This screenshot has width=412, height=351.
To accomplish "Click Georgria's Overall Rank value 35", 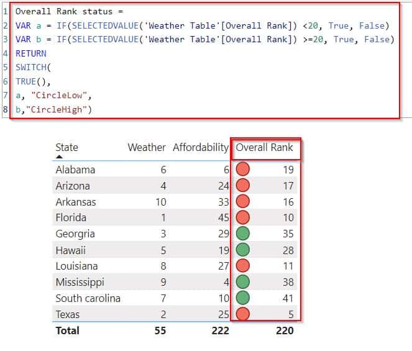I will 288,234.
